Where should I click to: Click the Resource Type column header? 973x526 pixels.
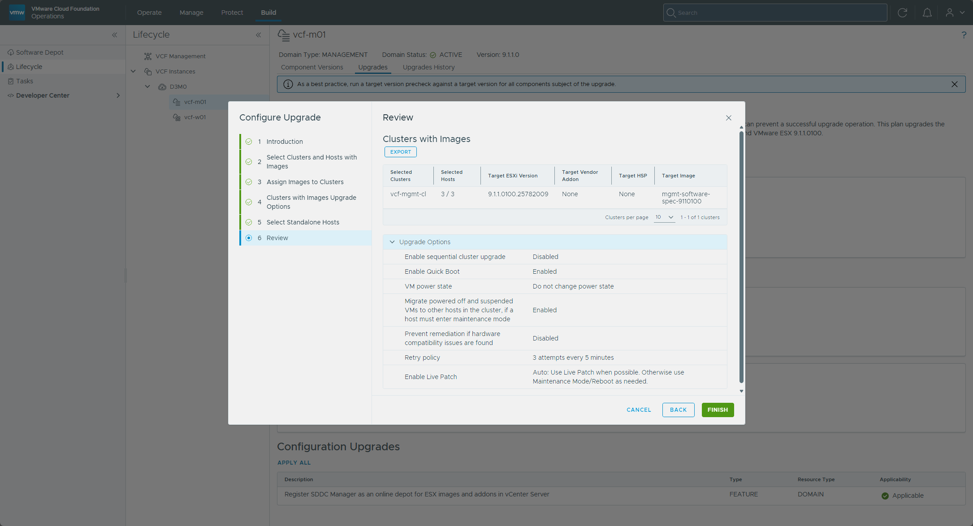pos(816,479)
